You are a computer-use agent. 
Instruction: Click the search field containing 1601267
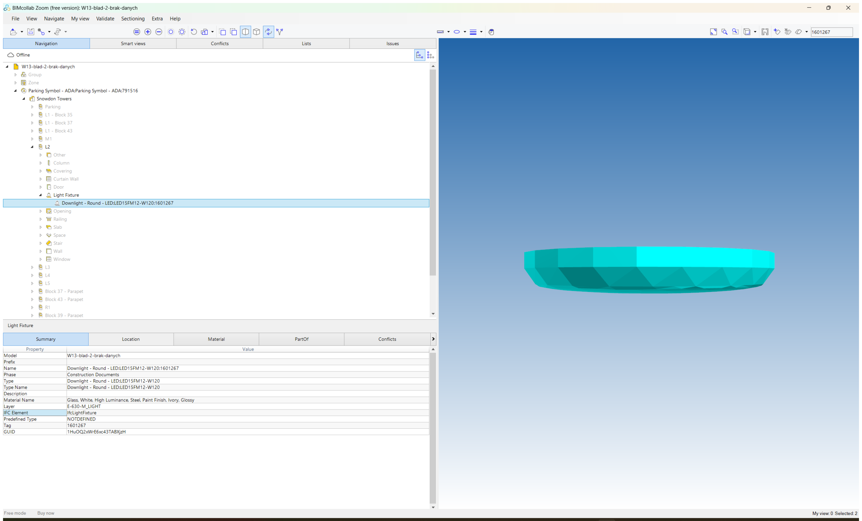tap(832, 32)
